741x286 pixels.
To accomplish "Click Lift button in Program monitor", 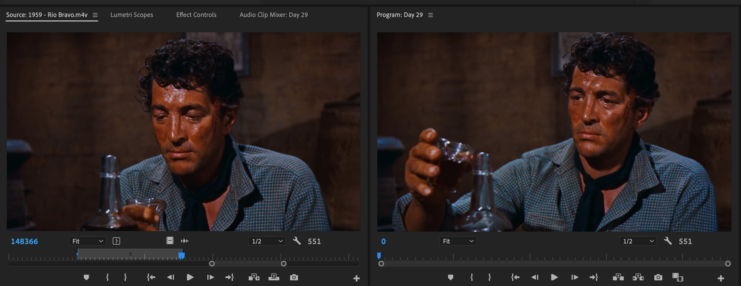I will coord(618,278).
